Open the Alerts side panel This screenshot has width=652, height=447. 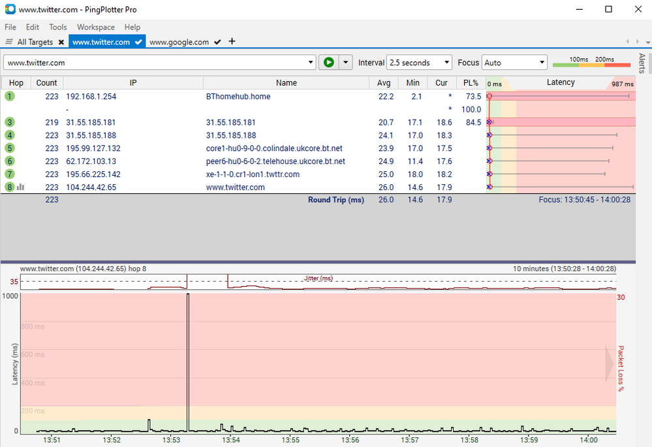642,63
